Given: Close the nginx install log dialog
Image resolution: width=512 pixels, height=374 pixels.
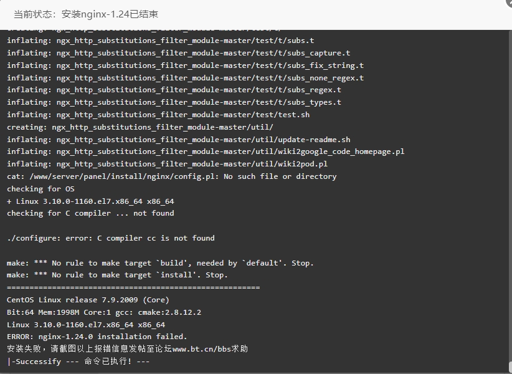Looking at the screenshot, I should point(509,2).
